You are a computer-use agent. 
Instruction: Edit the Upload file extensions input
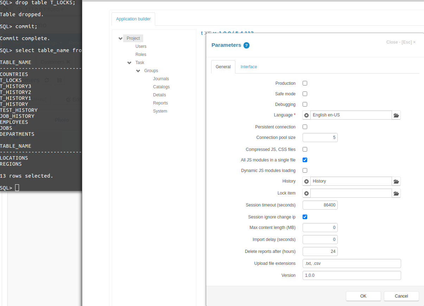(352, 263)
